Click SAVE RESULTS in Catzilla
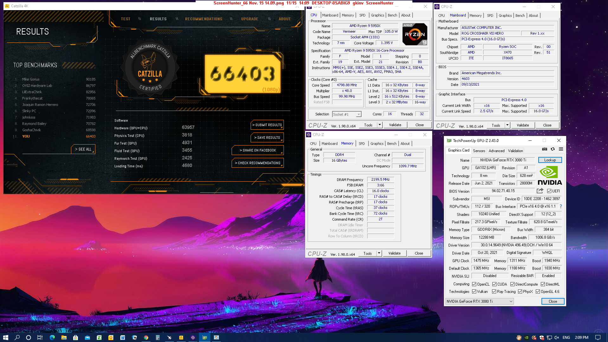 pyautogui.click(x=267, y=138)
